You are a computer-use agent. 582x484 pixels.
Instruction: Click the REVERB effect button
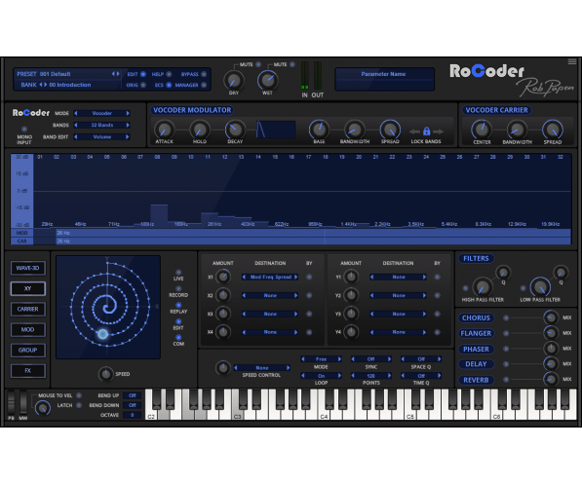(x=476, y=380)
